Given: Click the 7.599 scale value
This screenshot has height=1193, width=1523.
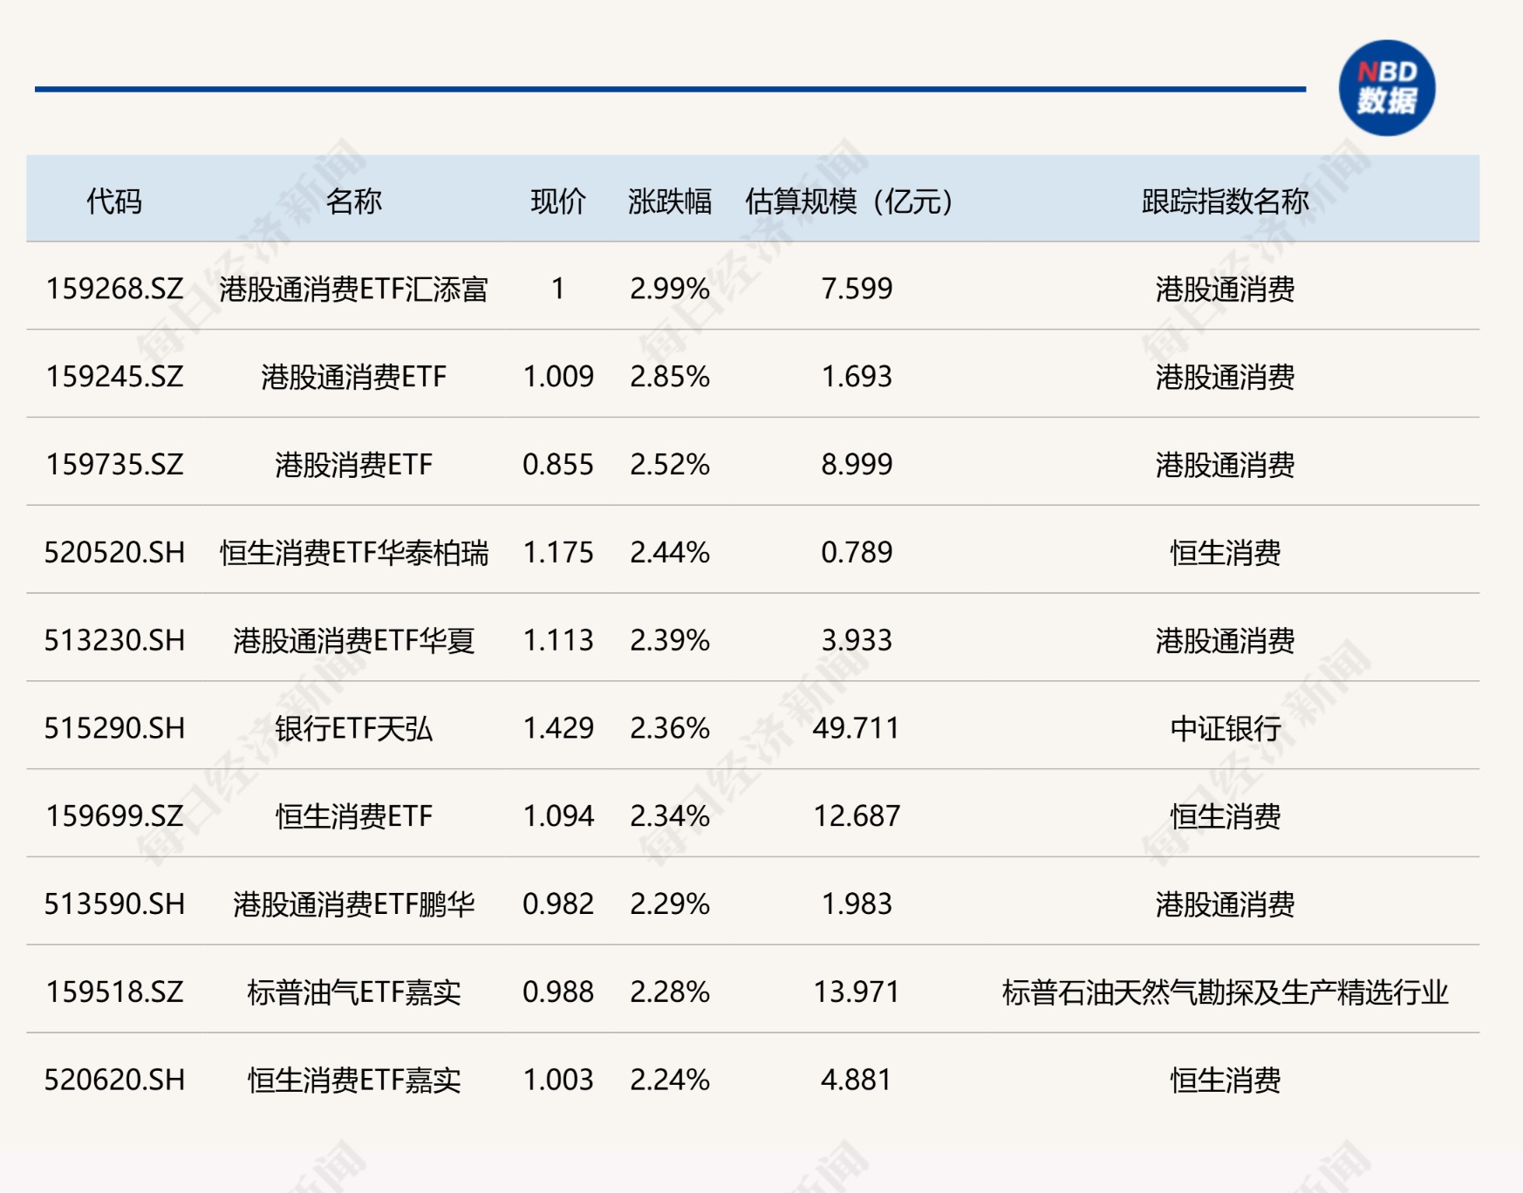Looking at the screenshot, I should 857,289.
